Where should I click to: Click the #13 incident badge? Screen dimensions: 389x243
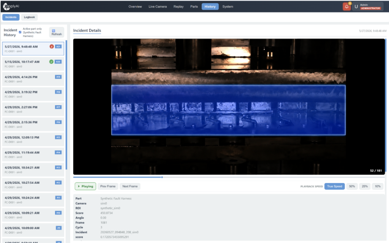[x=58, y=167]
